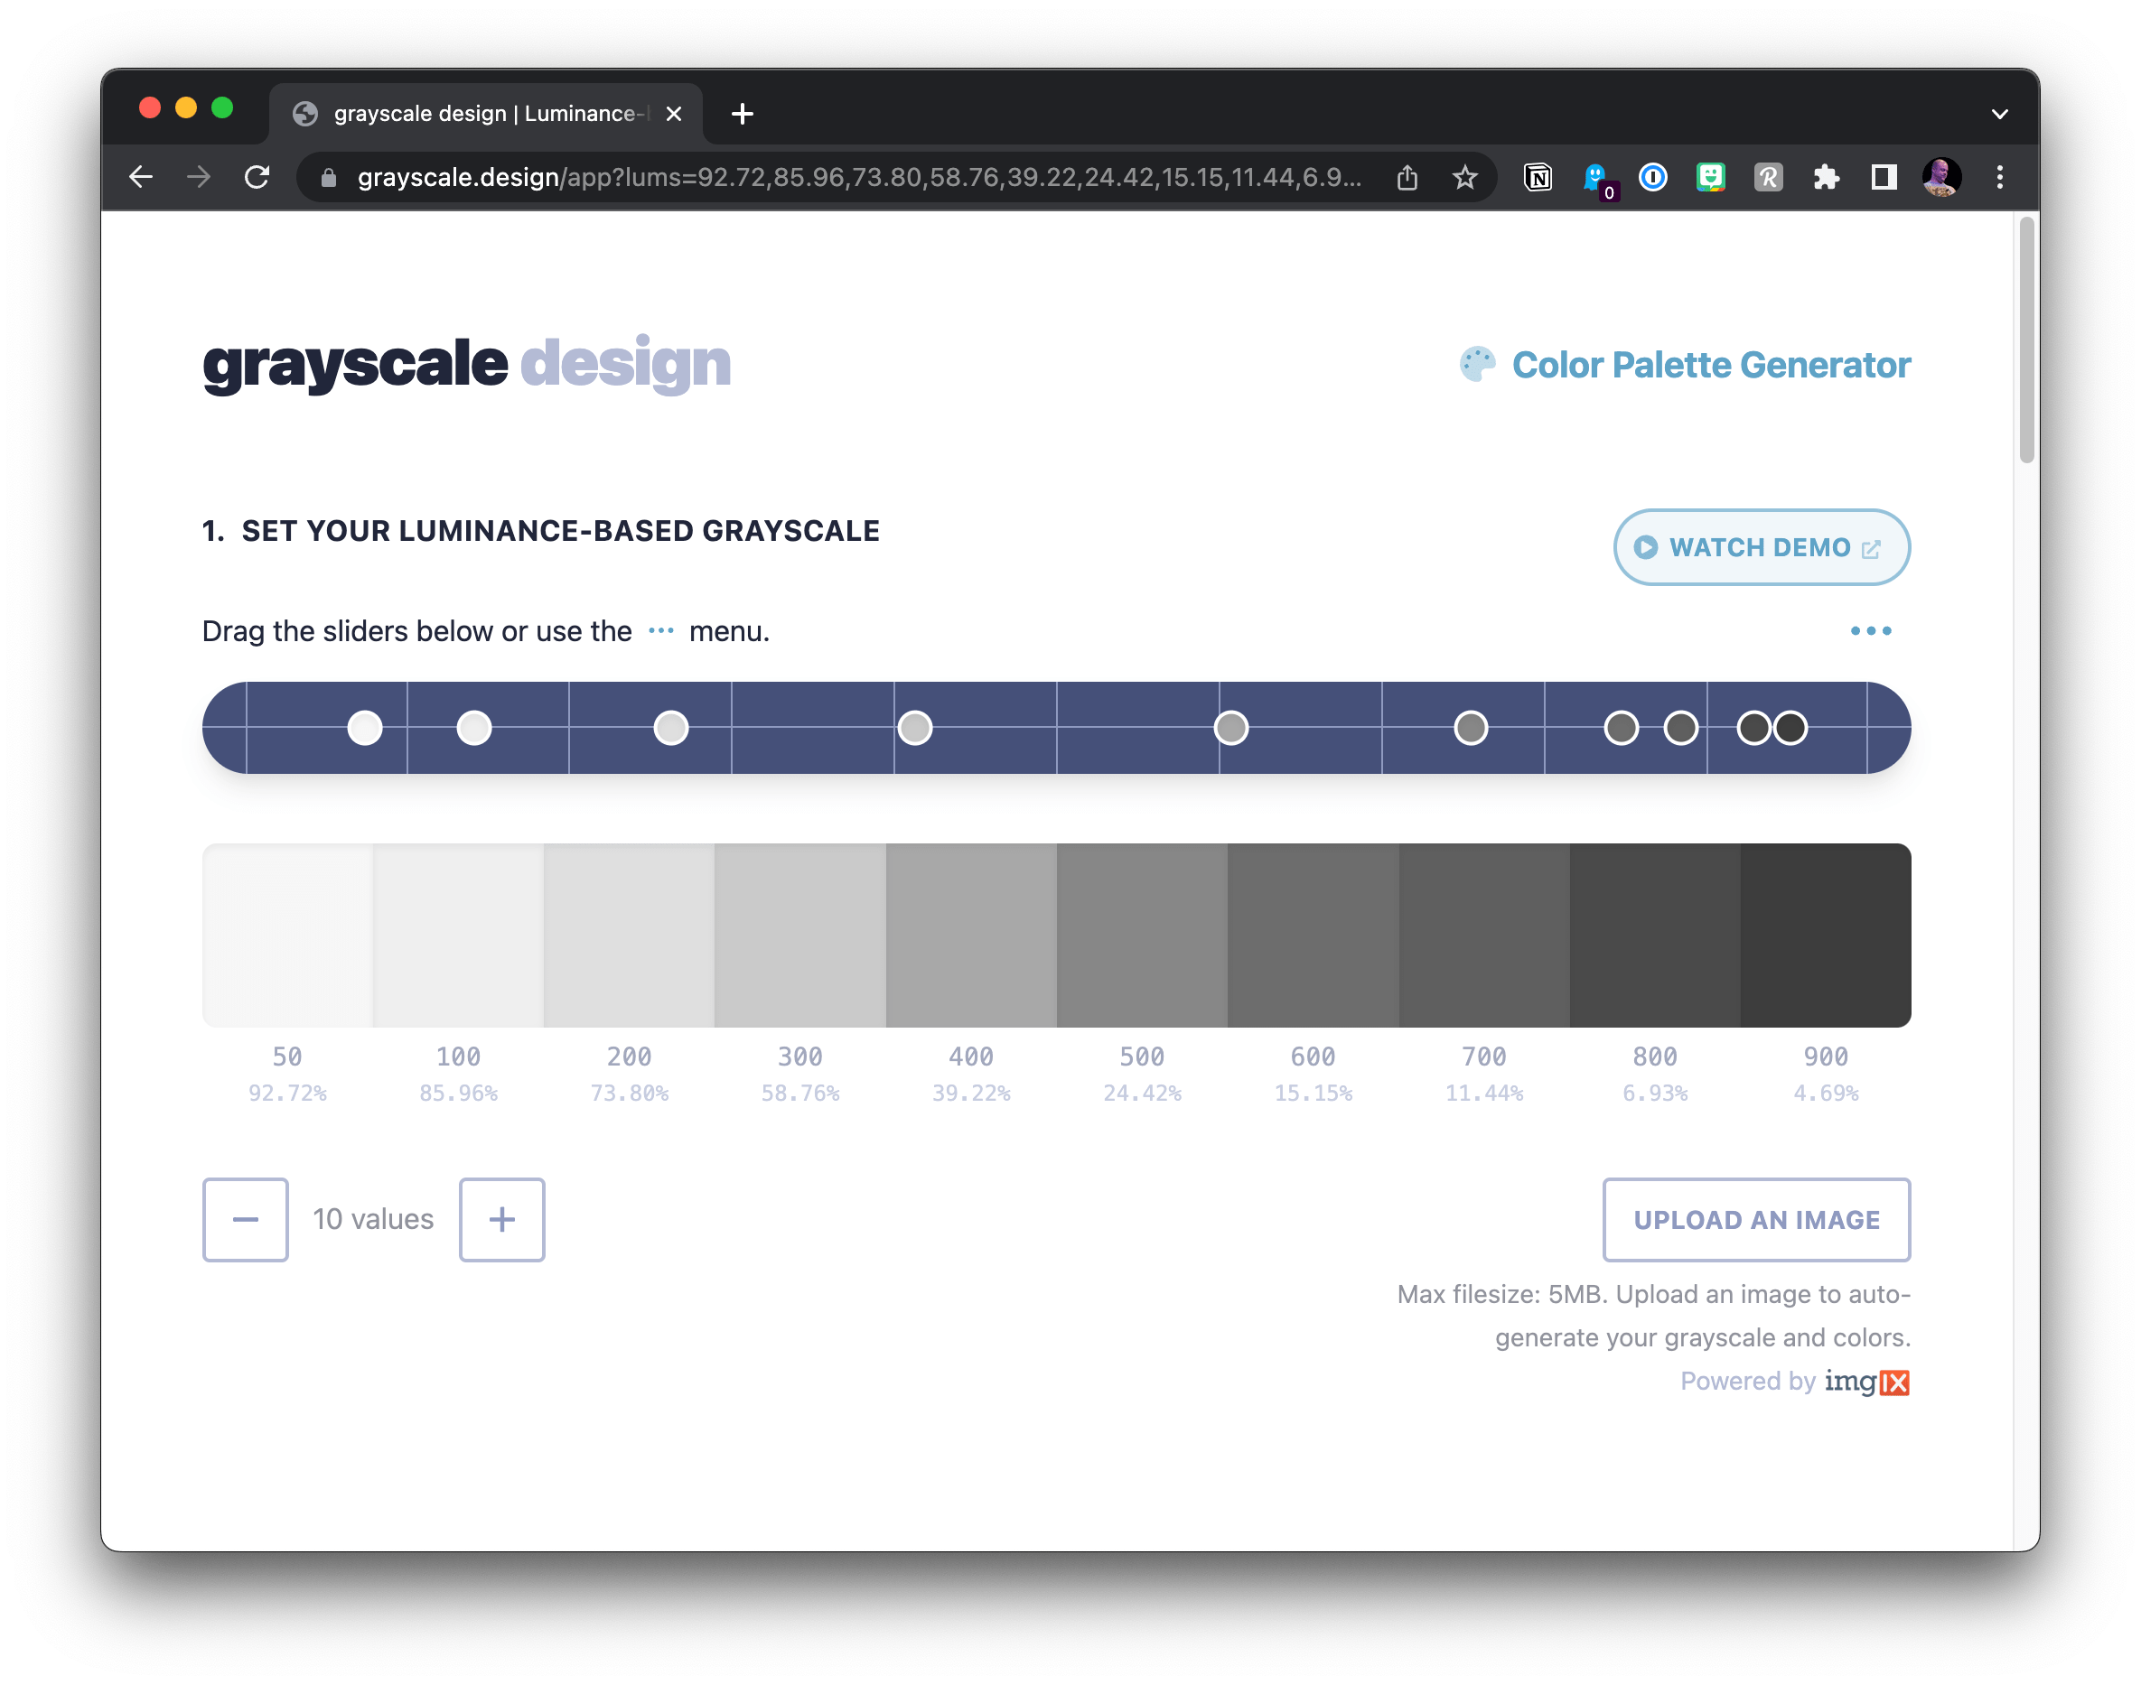This screenshot has width=2141, height=1685.
Task: Go back to the previous page
Action: coord(141,178)
